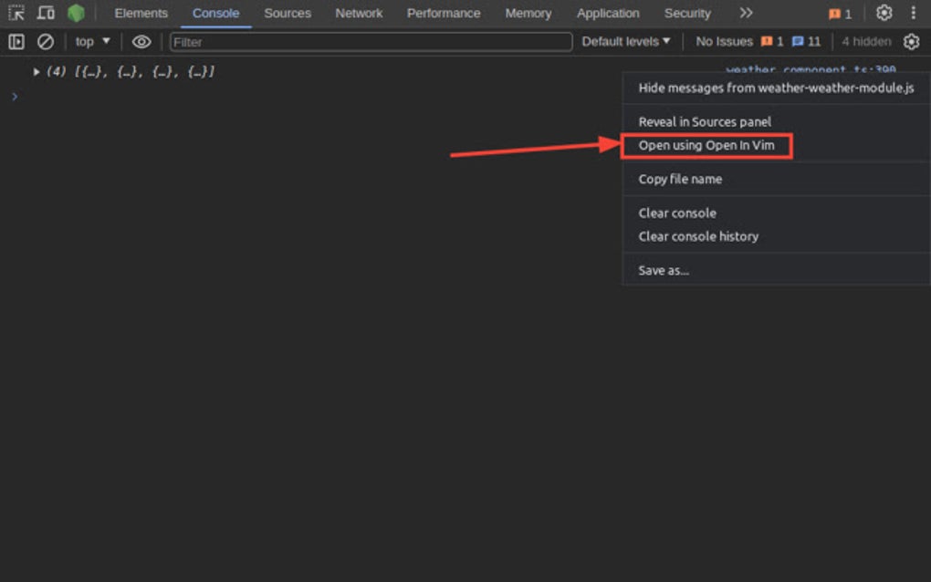
Task: Switch to the Security tab
Action: 687,13
